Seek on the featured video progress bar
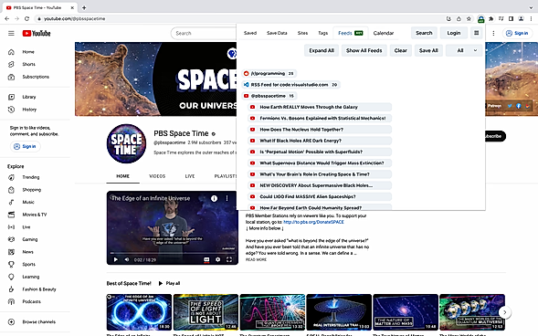The image size is (538, 336). (173, 253)
